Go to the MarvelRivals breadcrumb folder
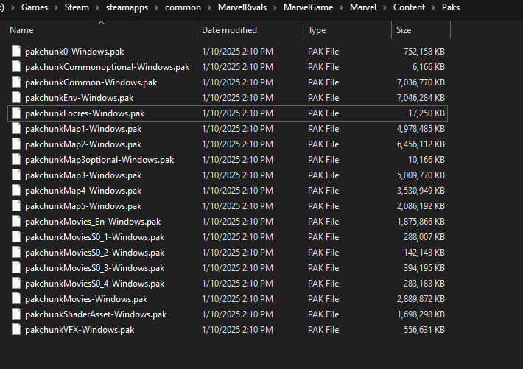523x369 pixels. [242, 7]
